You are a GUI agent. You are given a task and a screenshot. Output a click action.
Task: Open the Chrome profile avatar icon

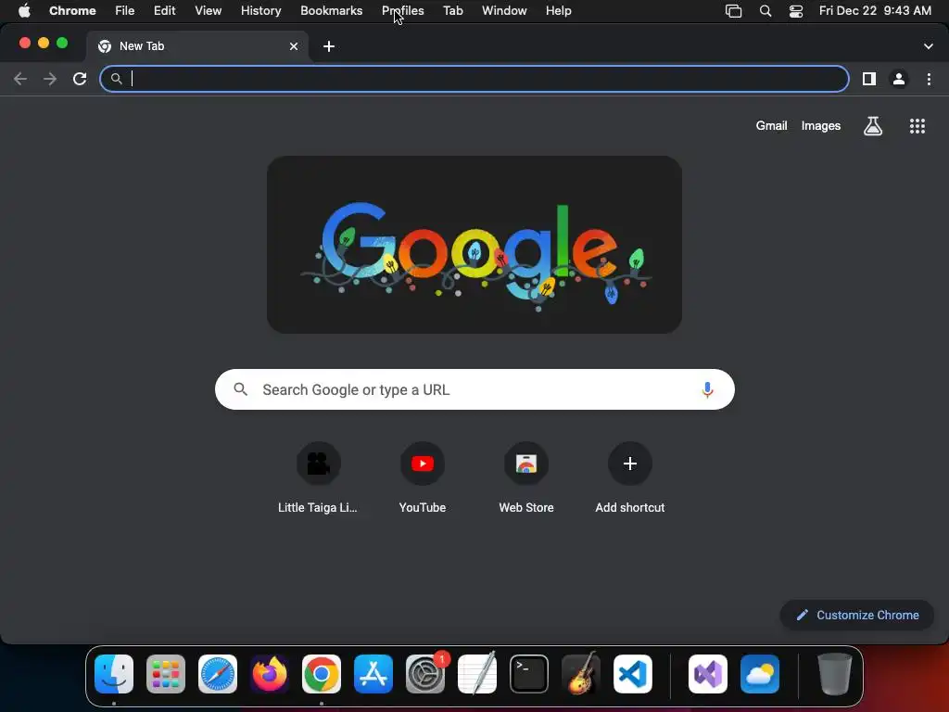[899, 79]
